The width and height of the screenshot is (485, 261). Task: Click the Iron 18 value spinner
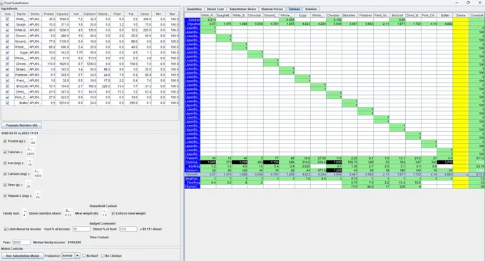[x=30, y=163]
